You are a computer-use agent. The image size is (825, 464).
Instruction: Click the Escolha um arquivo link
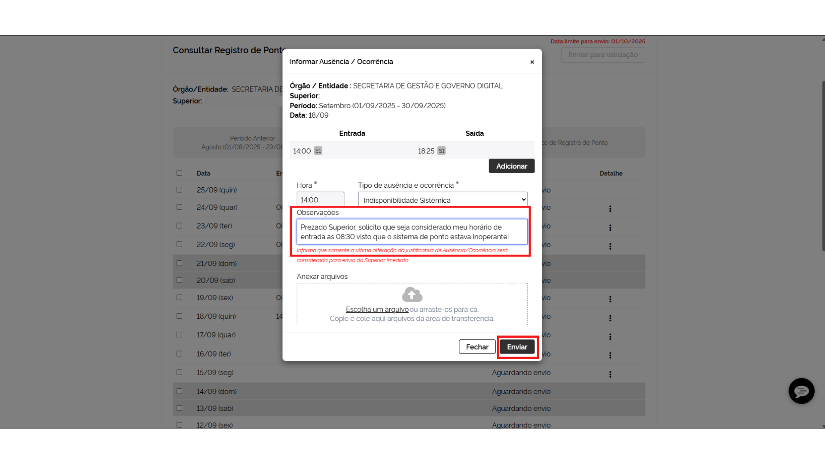[x=377, y=309]
